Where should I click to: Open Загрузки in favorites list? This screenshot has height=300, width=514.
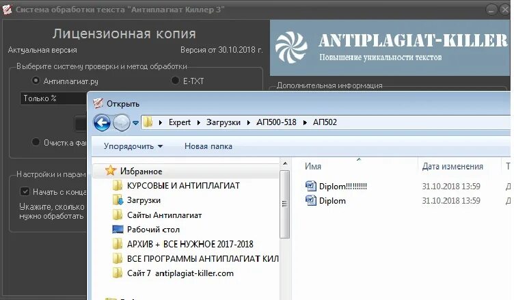144,200
